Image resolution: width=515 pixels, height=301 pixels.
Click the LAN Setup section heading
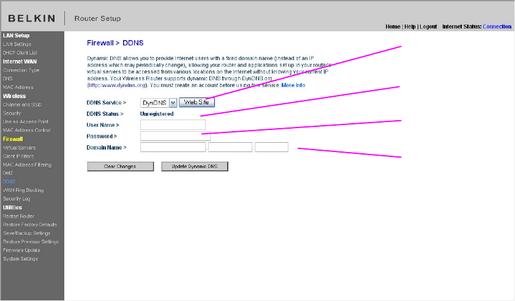(x=16, y=36)
